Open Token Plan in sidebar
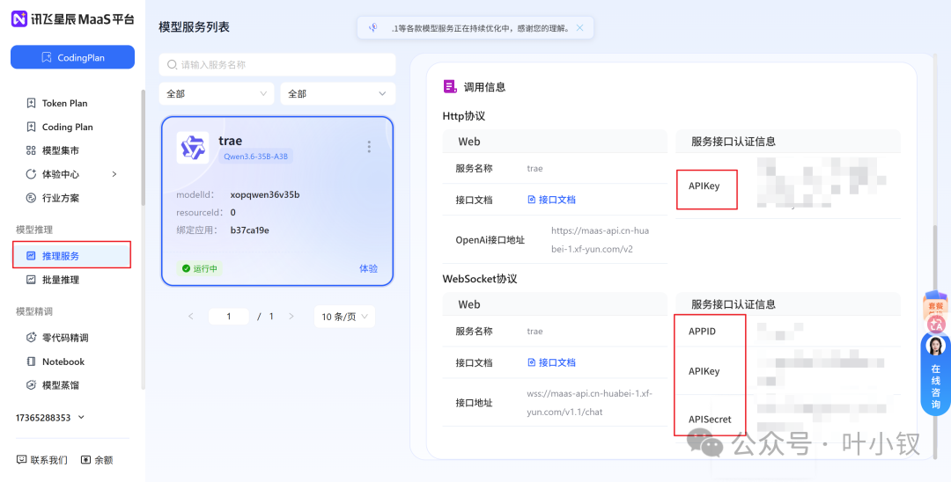 (64, 103)
